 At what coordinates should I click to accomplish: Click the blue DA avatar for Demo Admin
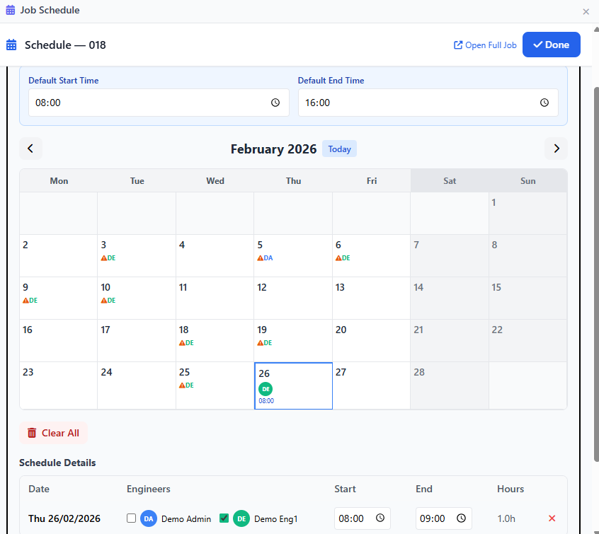[x=149, y=518]
